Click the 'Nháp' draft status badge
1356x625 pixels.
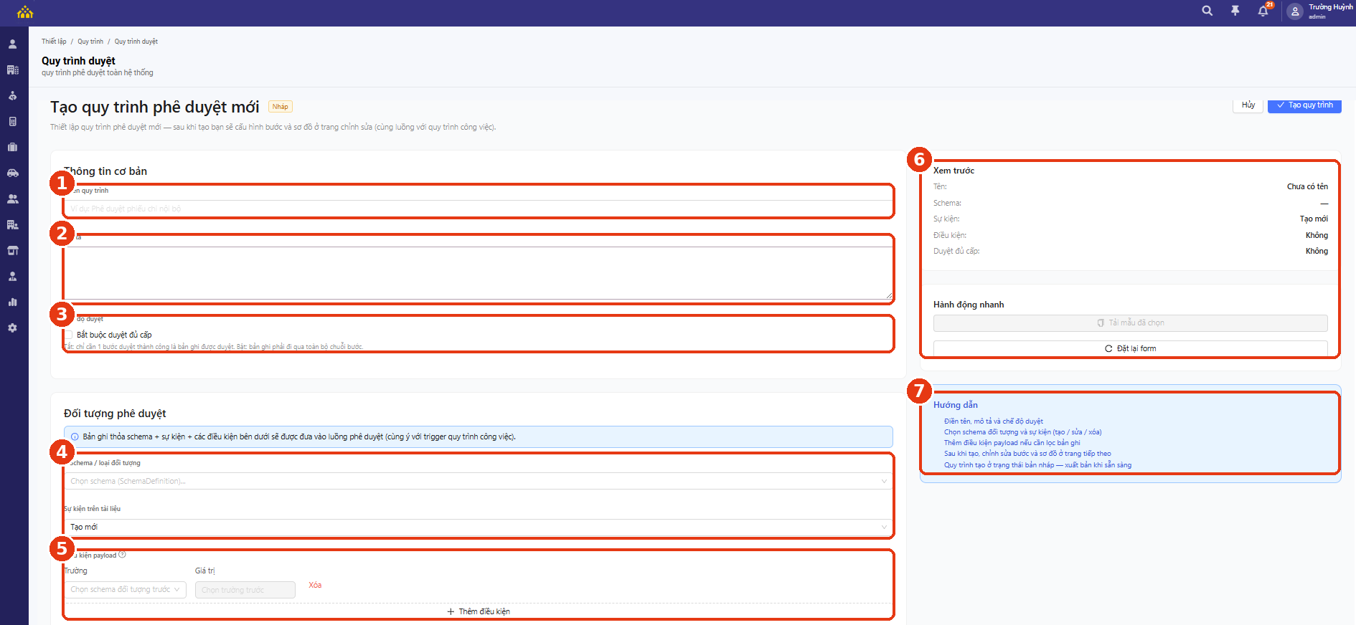[x=281, y=107]
